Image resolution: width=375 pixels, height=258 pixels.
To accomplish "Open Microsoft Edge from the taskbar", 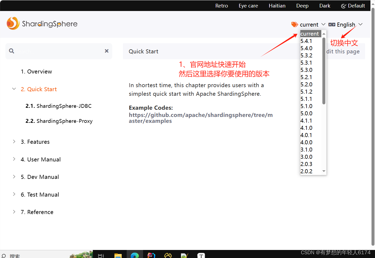I will pyautogui.click(x=135, y=255).
